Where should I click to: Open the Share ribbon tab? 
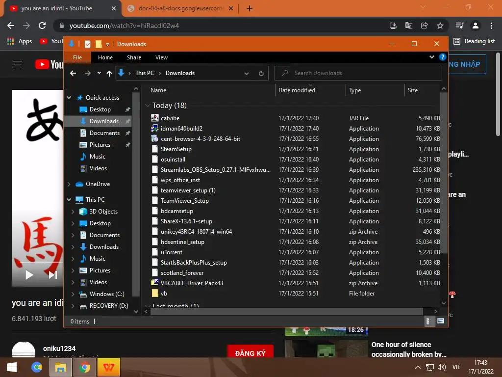click(134, 57)
